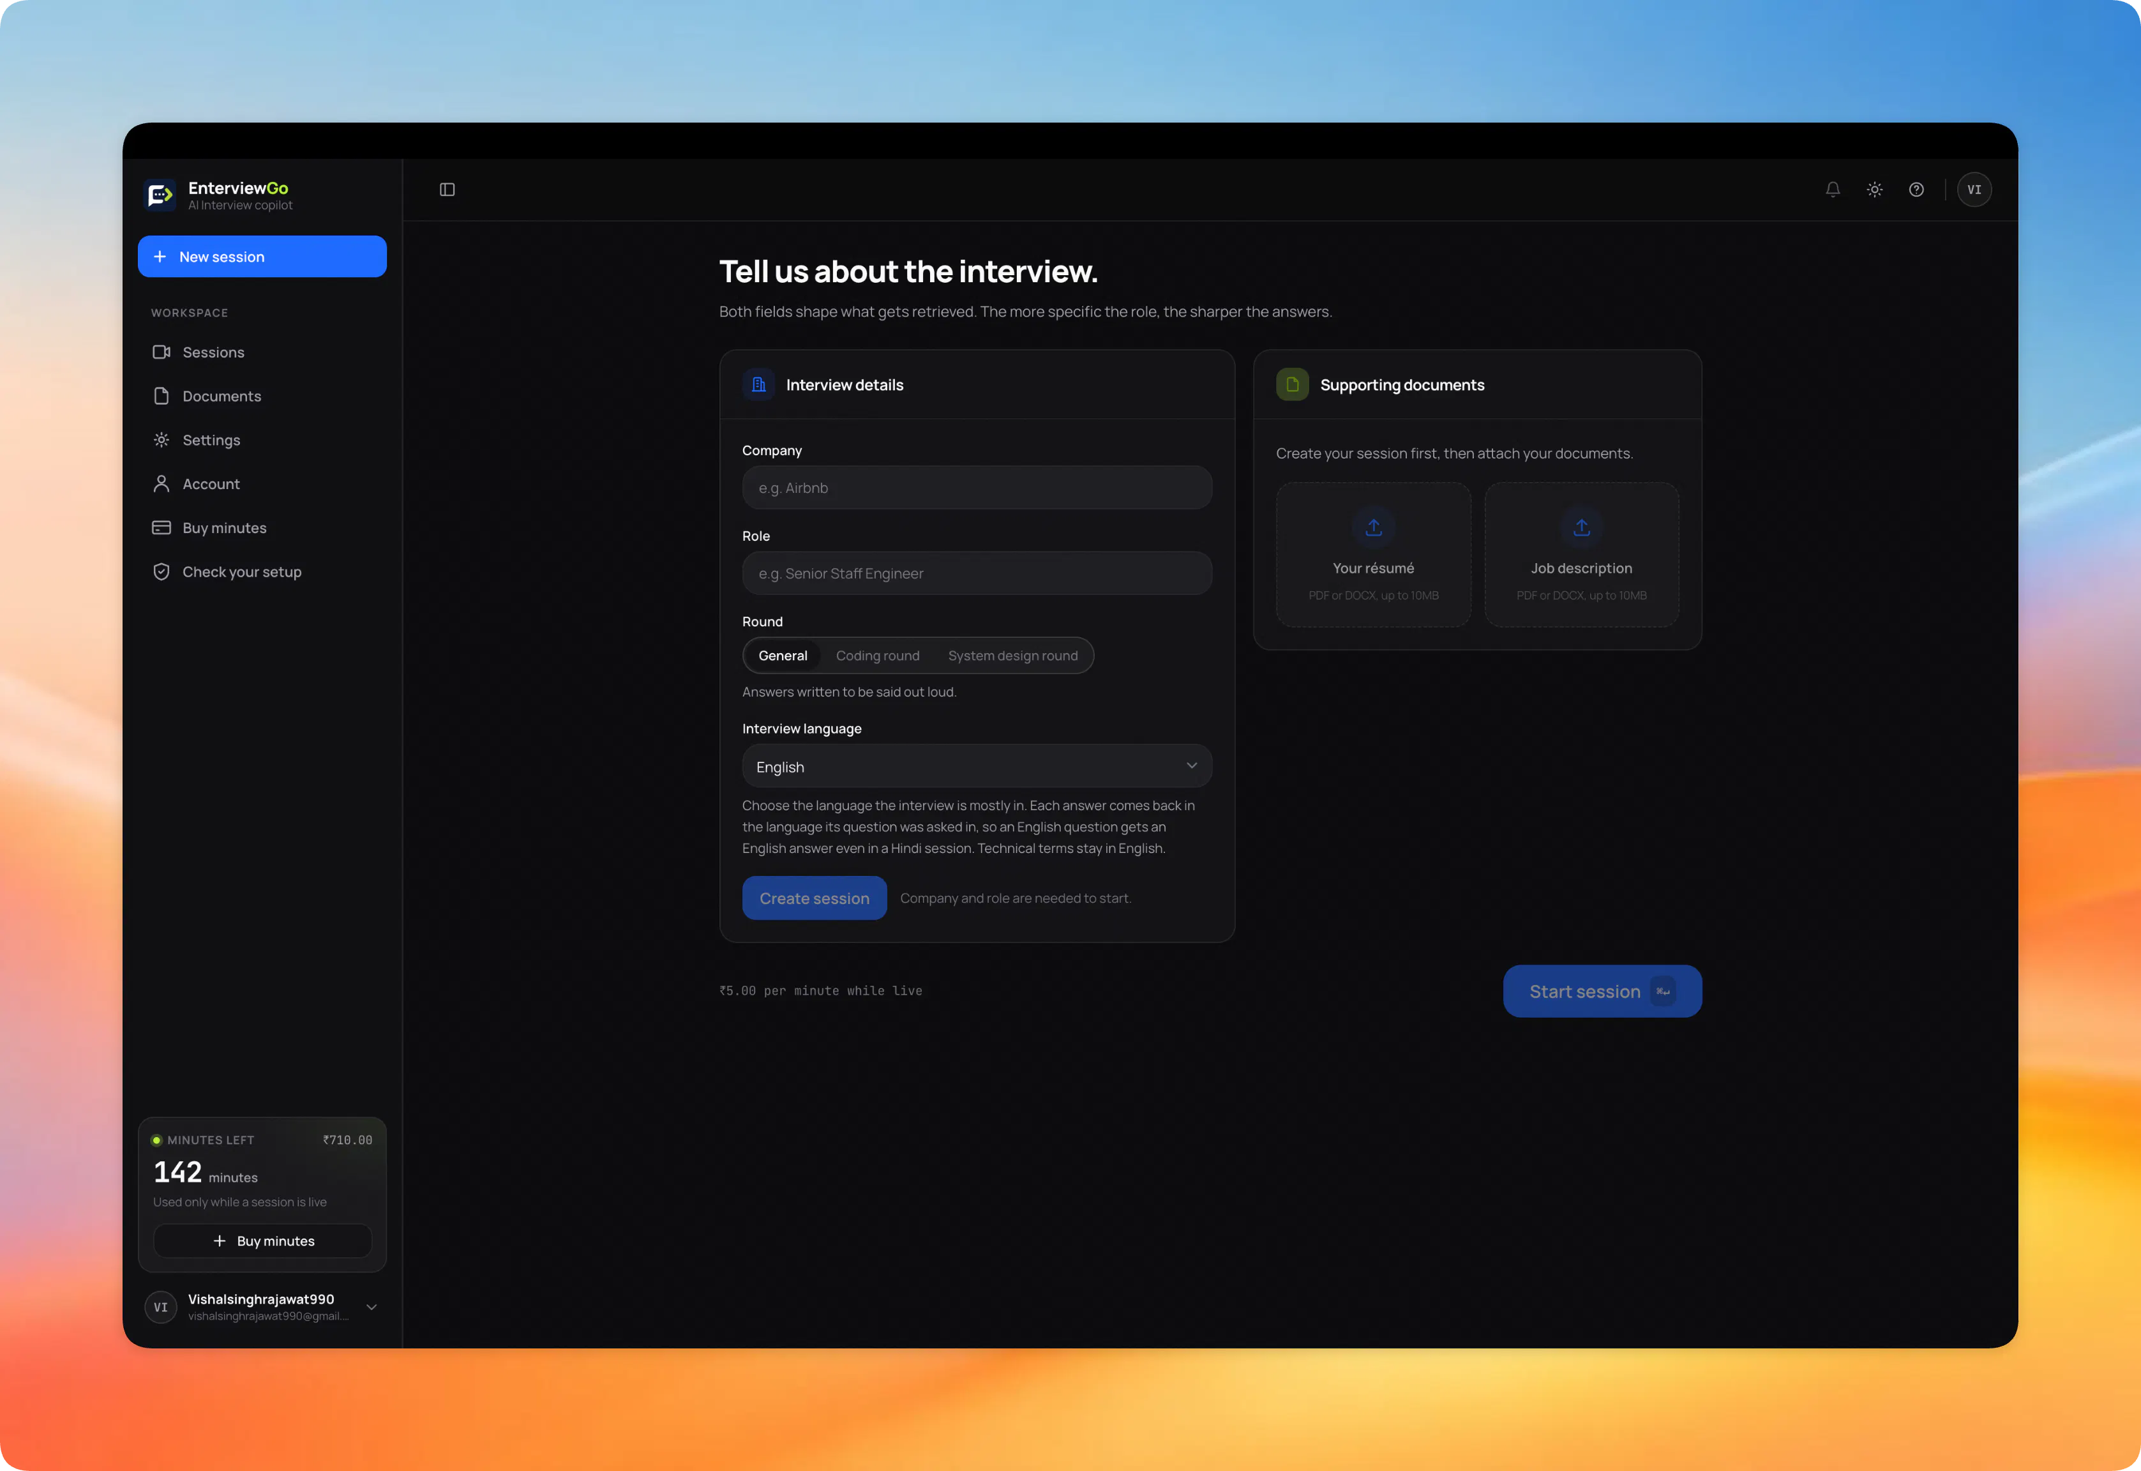Click the Vishalsinghrajawat990 username

point(260,1299)
